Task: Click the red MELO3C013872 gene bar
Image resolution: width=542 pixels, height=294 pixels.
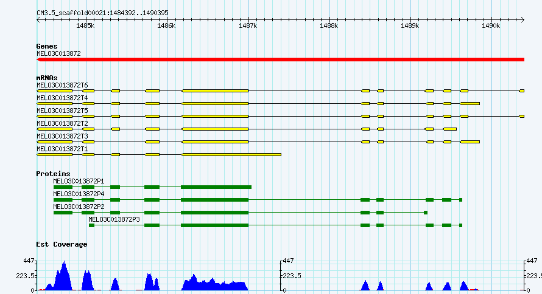Action: pyautogui.click(x=280, y=60)
